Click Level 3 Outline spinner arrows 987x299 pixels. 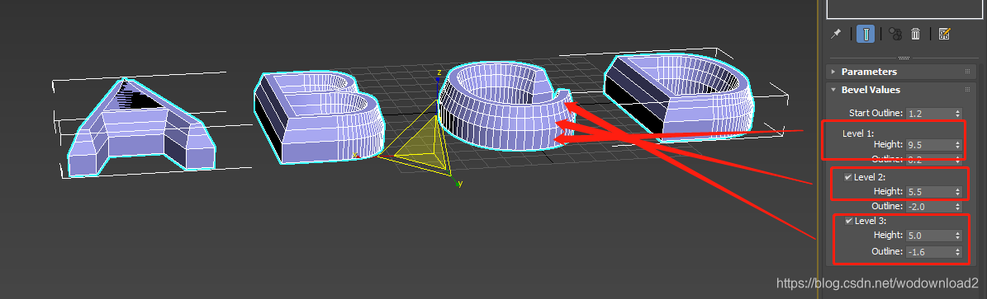[x=958, y=252]
